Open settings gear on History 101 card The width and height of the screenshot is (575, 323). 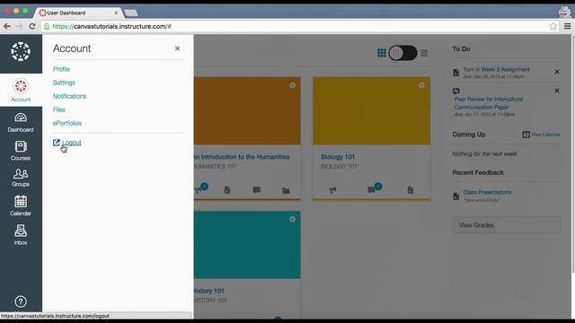(292, 219)
